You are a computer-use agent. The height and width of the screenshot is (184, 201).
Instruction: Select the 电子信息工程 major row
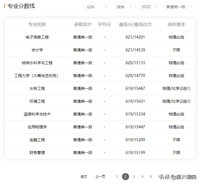click(100, 37)
